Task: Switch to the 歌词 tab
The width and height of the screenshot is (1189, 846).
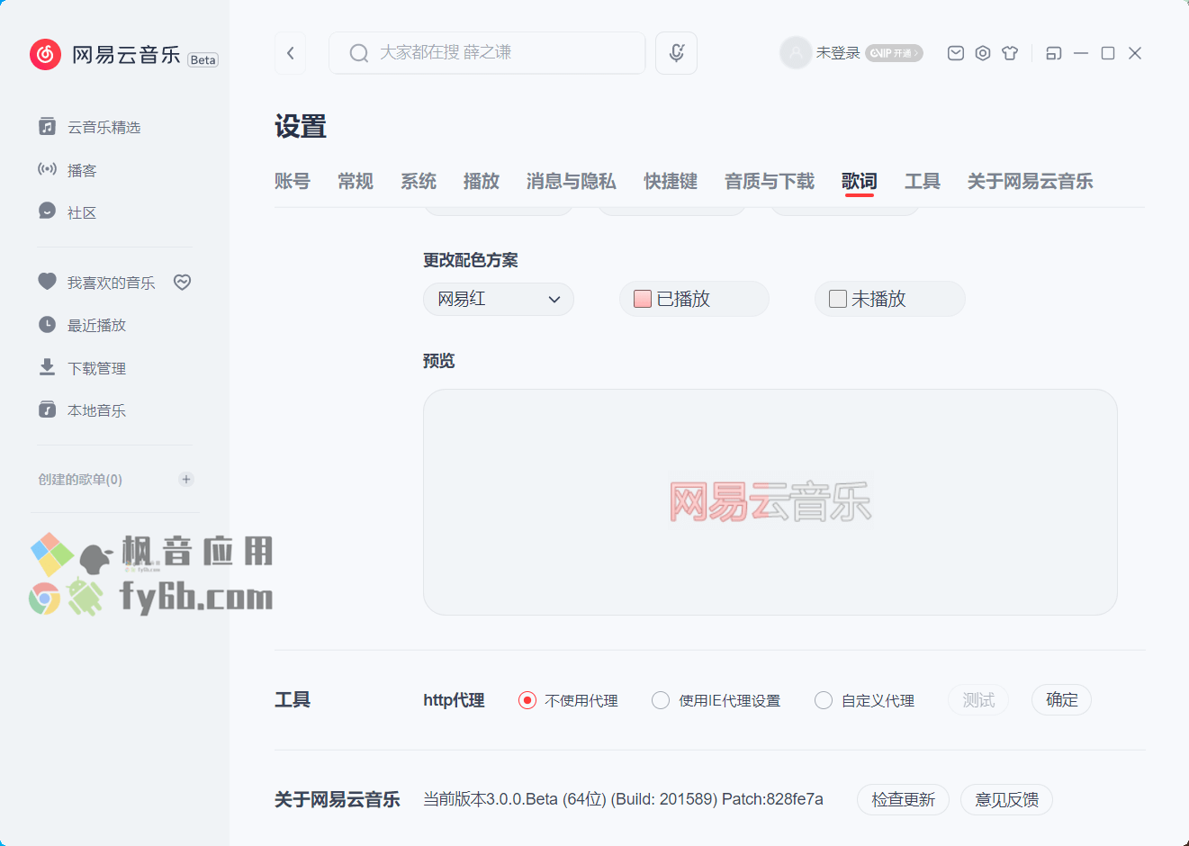Action: tap(860, 181)
